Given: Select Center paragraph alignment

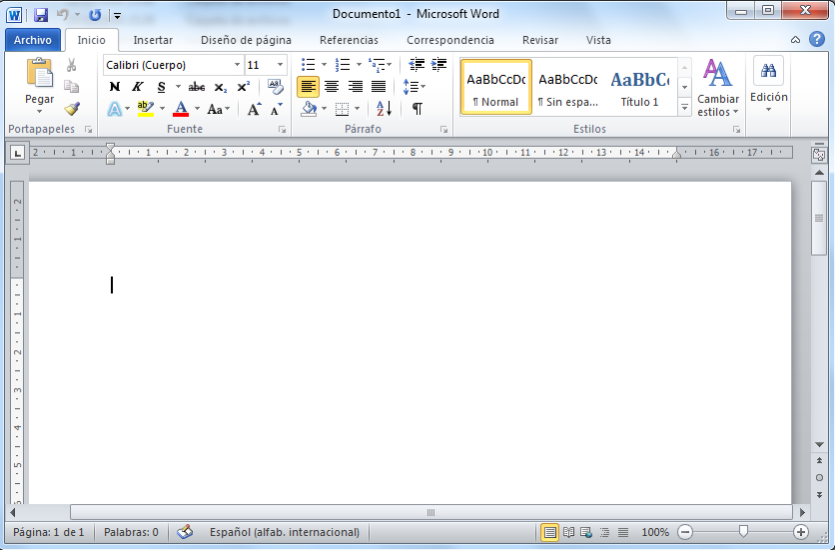Looking at the screenshot, I should (x=332, y=86).
